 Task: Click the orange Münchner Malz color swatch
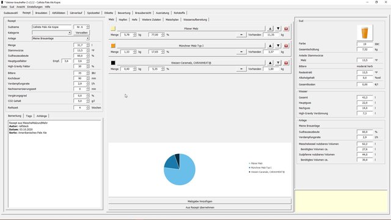(x=113, y=46)
